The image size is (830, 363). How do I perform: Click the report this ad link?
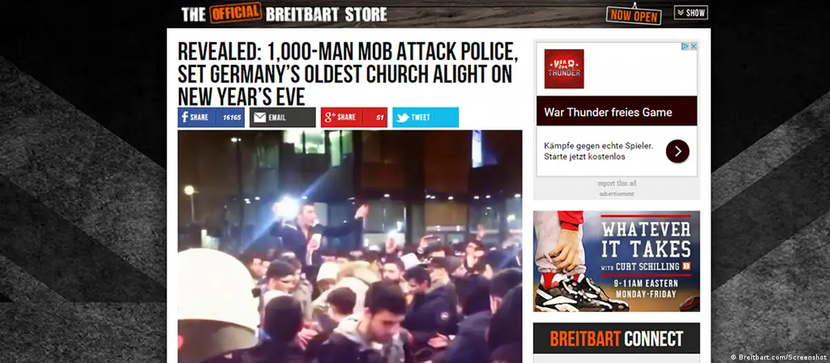616,183
